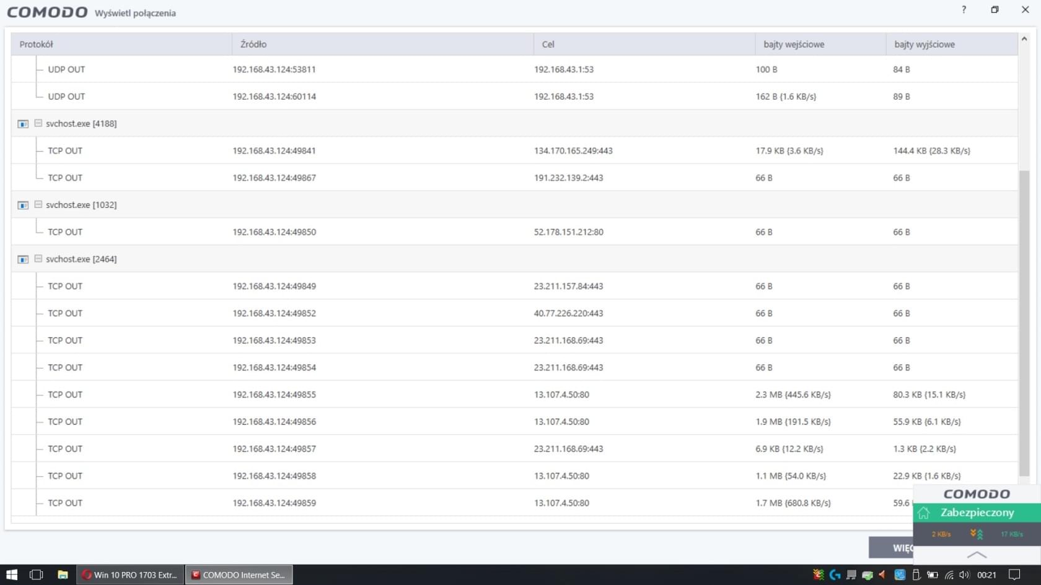Expand the Comodo widget with the chevron arrow
1041x585 pixels.
coord(977,554)
